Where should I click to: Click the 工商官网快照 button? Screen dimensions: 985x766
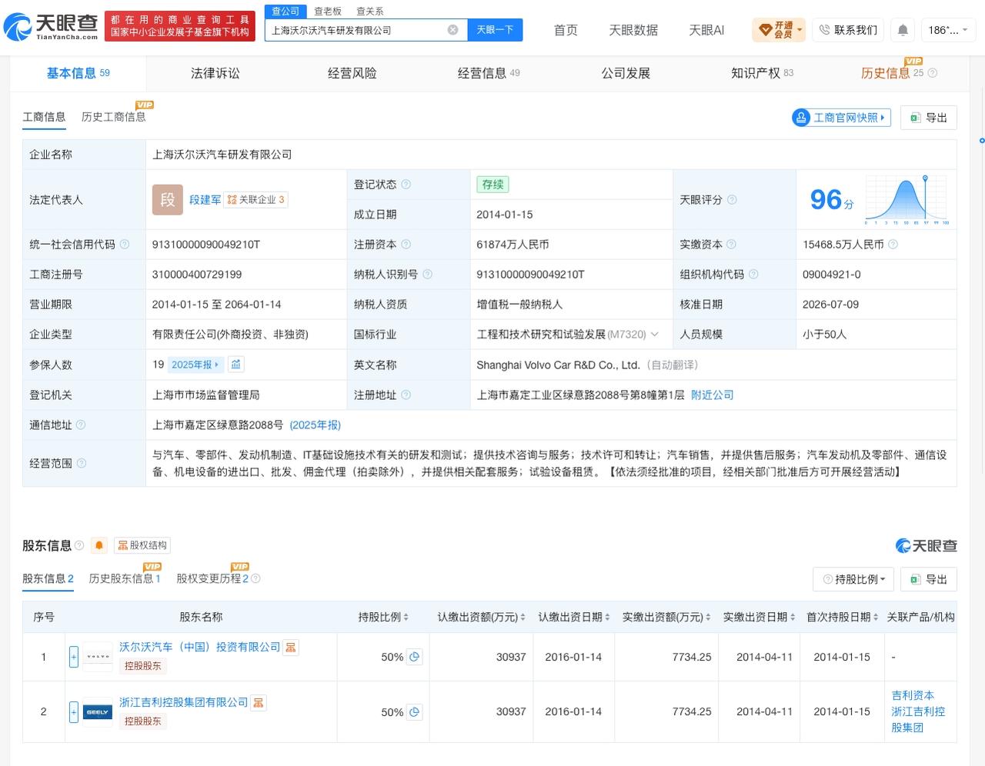click(x=841, y=118)
